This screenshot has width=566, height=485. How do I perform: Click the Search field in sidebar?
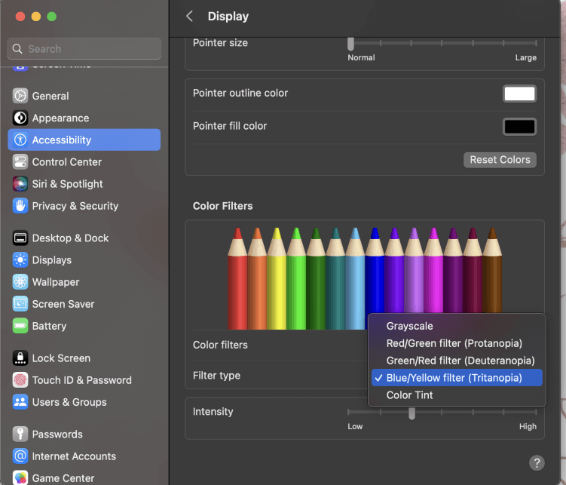pyautogui.click(x=84, y=49)
